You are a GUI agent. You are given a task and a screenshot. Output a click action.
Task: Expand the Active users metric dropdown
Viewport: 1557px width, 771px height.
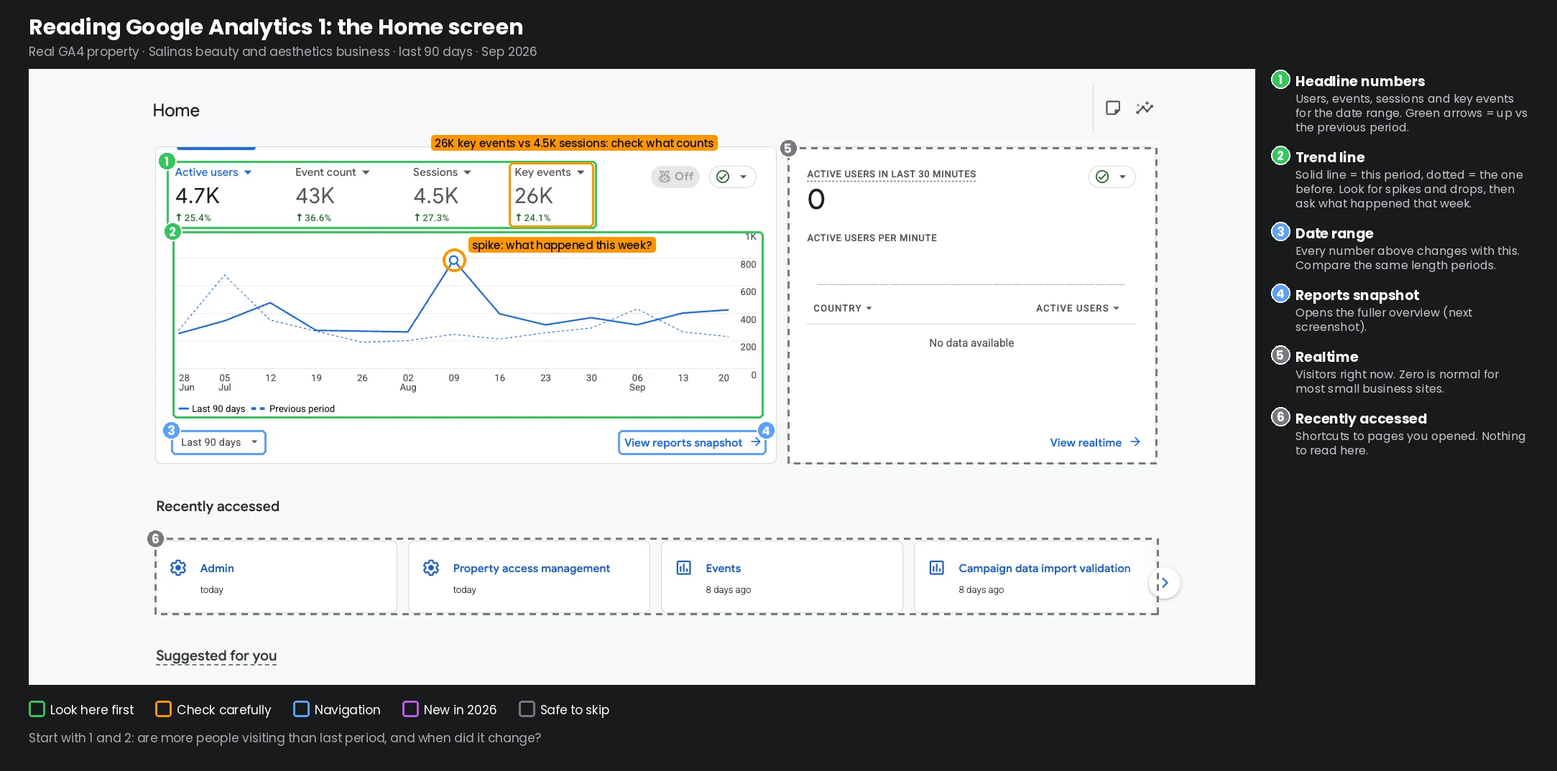click(248, 172)
